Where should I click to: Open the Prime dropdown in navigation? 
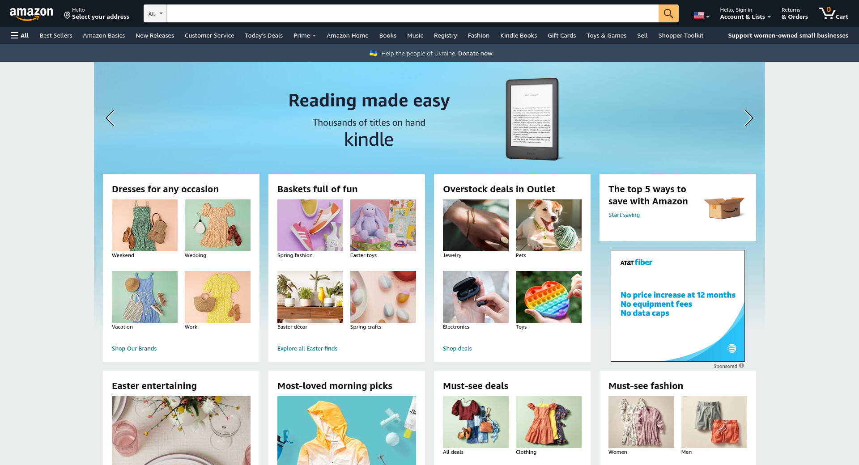[305, 35]
